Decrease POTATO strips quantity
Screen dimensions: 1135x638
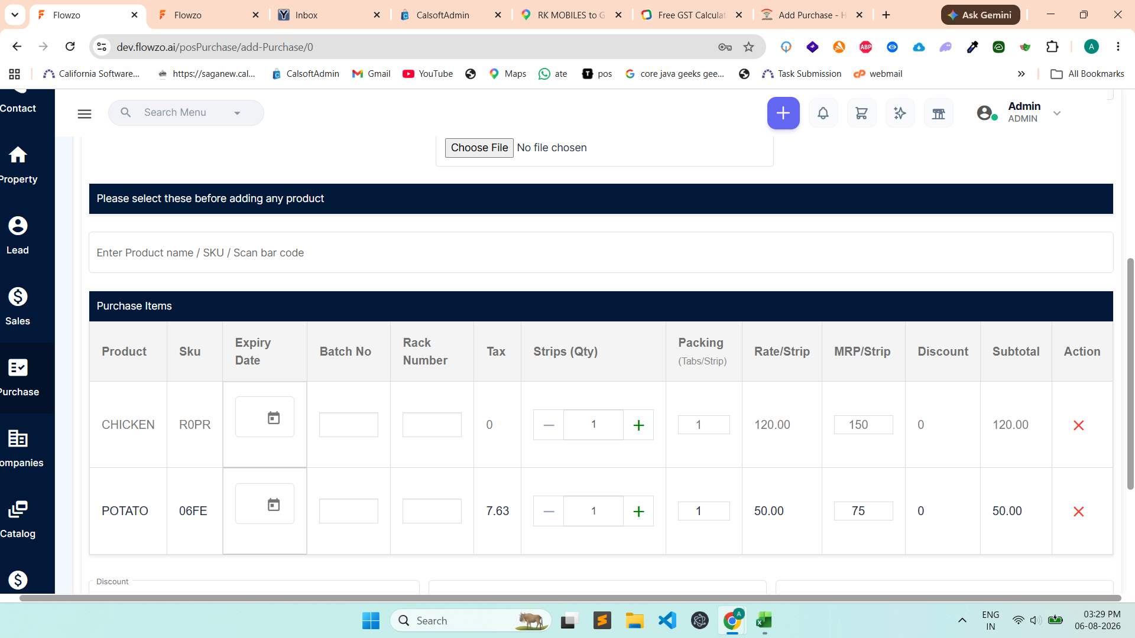549,511
